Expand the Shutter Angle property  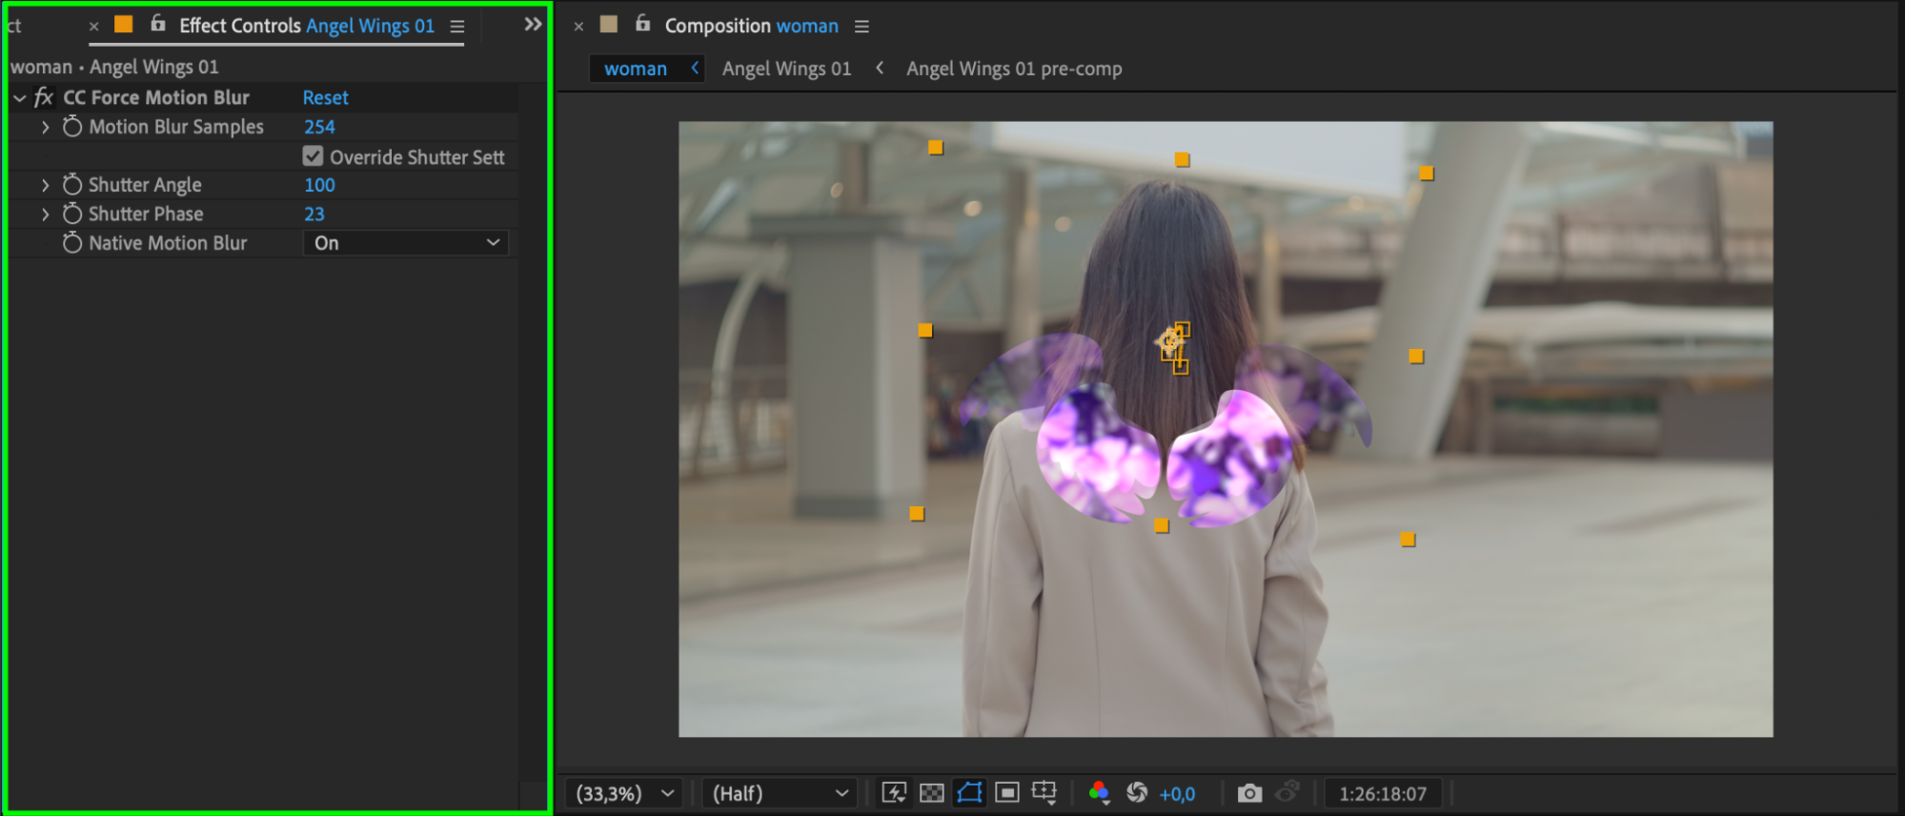coord(45,185)
